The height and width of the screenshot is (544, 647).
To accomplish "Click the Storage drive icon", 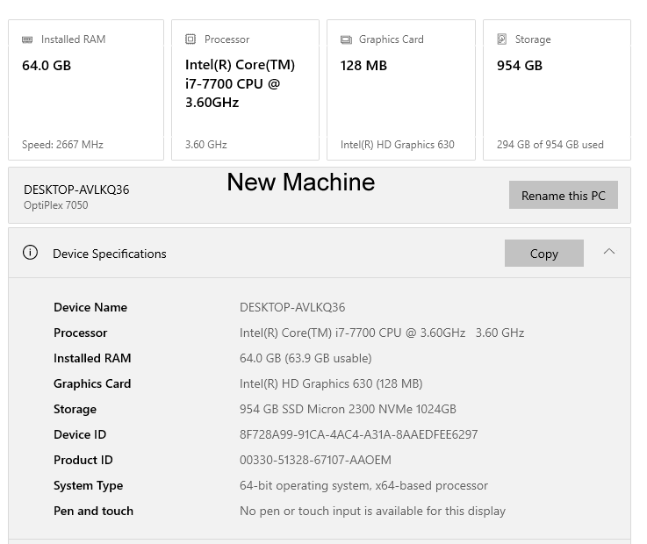I will coord(502,39).
